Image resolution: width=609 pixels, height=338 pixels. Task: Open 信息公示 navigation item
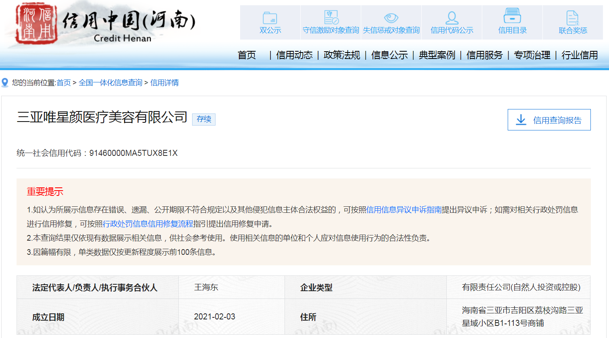pos(389,55)
